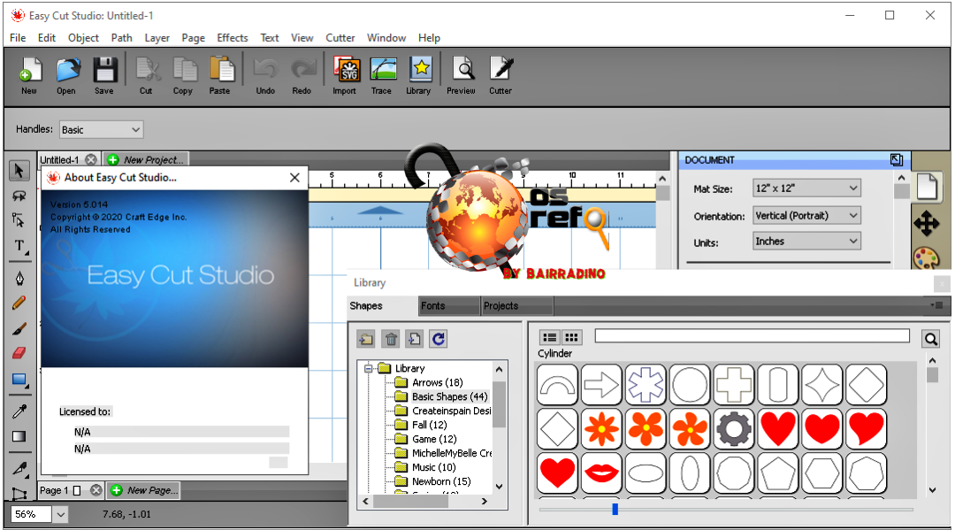The image size is (955, 530).
Task: Switch Library shapes to grid view
Action: click(x=571, y=337)
